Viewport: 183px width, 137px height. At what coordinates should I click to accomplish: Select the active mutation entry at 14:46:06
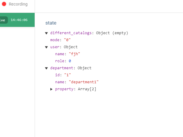pyautogui.click(x=17, y=20)
